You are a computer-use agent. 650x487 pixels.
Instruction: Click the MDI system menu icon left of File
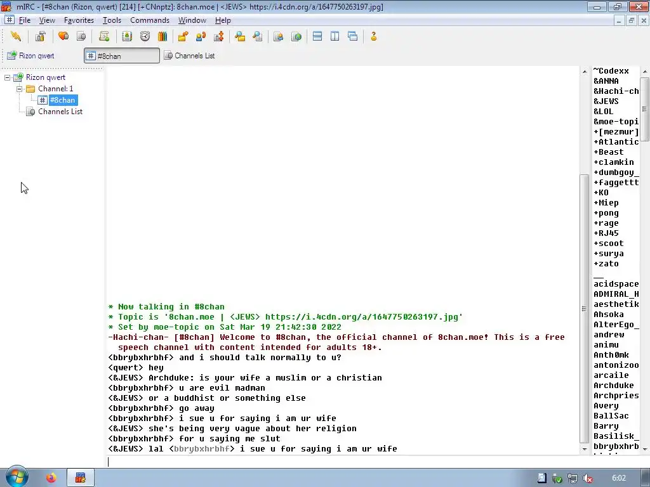click(9, 20)
